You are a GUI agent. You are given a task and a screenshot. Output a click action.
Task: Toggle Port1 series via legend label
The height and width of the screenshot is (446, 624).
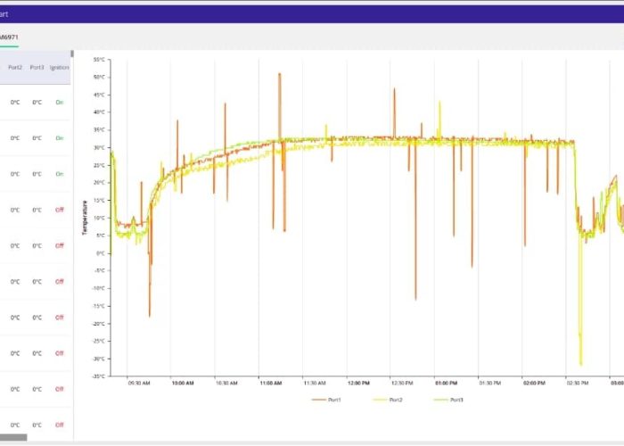coord(335,400)
